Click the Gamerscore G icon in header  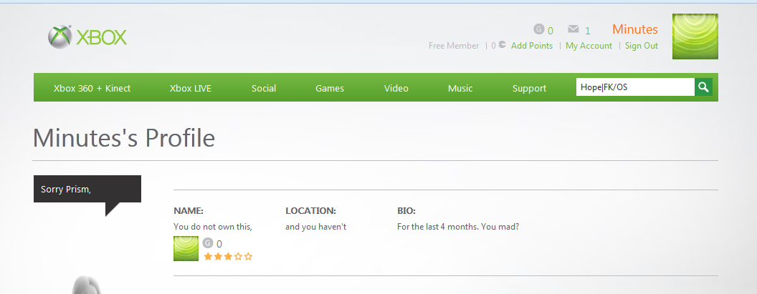click(x=539, y=29)
